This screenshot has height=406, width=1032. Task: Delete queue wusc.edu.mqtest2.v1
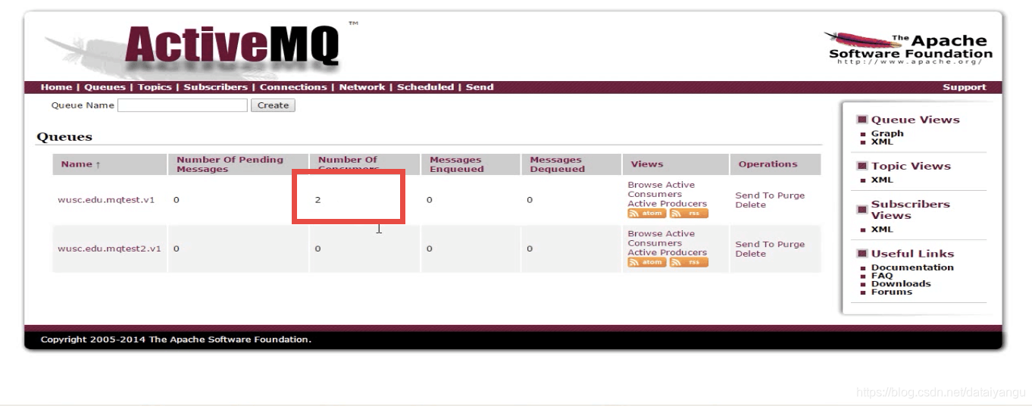[x=750, y=254]
